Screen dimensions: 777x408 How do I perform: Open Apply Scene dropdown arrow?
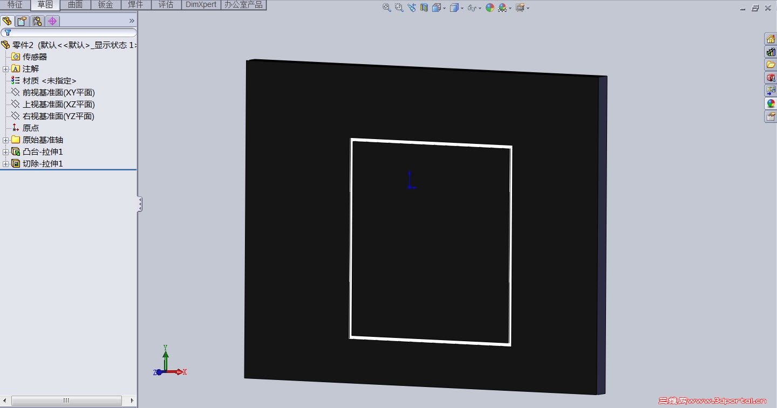coord(510,8)
